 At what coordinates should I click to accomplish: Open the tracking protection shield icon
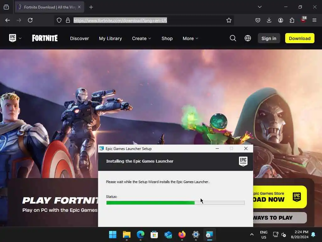tap(59, 20)
